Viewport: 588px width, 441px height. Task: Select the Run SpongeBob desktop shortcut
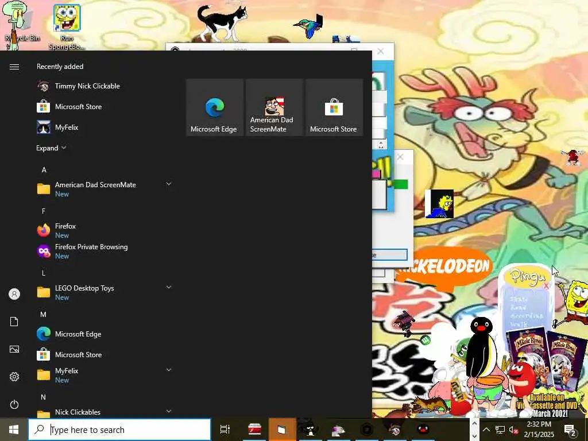(67, 27)
